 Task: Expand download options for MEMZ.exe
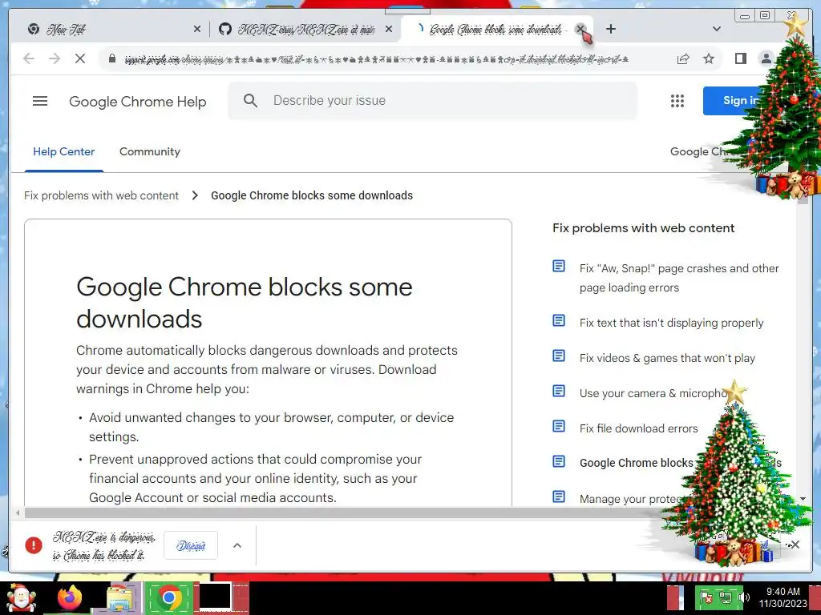237,545
